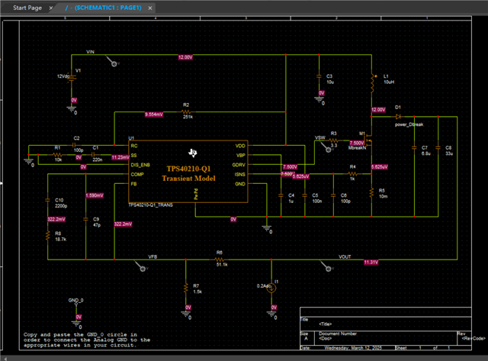
Task: Select the VFB net label
Action: click(x=152, y=257)
